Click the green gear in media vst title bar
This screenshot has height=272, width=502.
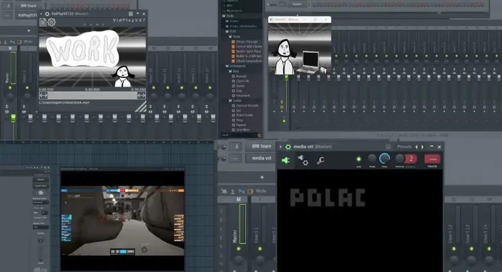click(x=288, y=147)
